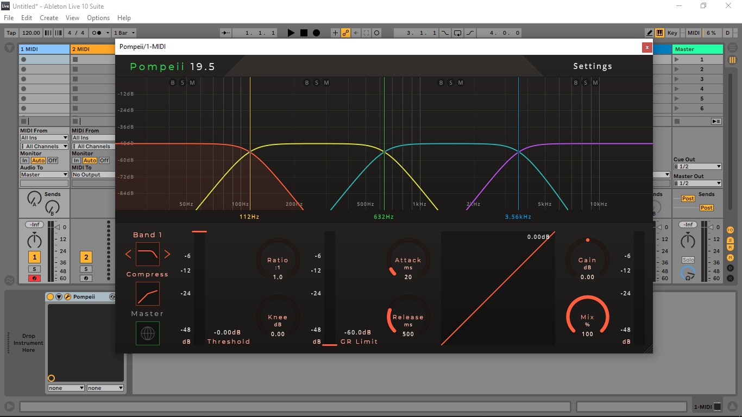The height and width of the screenshot is (417, 742).
Task: Switch on Key Map Mode
Action: [x=672, y=33]
